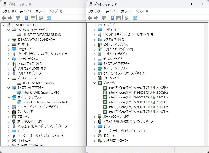This screenshot has width=209, height=153.
Task: Collapse プロセッサ in right window
Action: (x=95, y=83)
